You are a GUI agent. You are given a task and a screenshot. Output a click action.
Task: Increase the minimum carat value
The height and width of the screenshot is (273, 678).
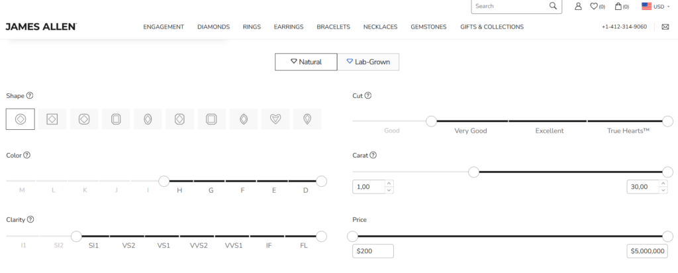tap(389, 184)
